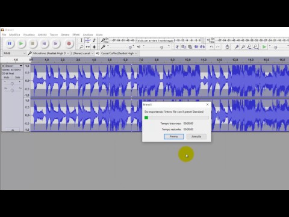Click the Play-at-speed green arrow
Viewport: 289px width, 217px height.
click(x=264, y=47)
